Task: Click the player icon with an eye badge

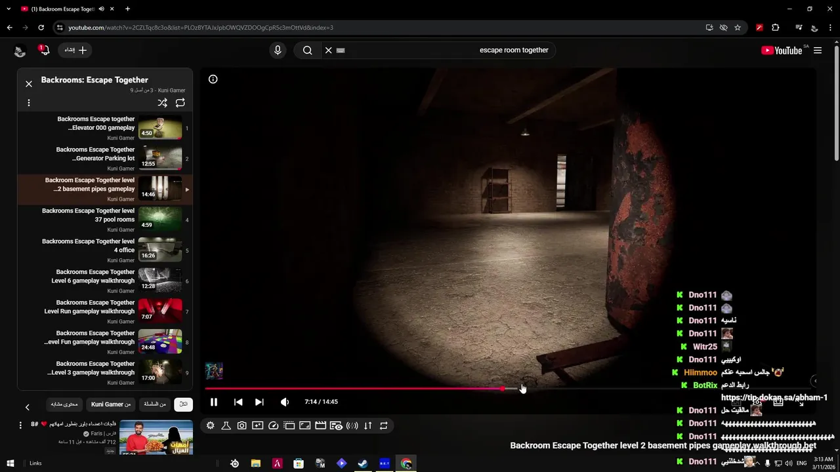Action: tap(337, 425)
